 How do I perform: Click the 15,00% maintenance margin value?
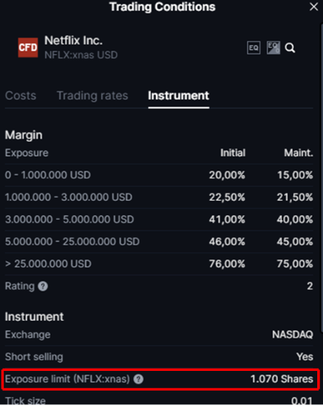[x=295, y=175]
